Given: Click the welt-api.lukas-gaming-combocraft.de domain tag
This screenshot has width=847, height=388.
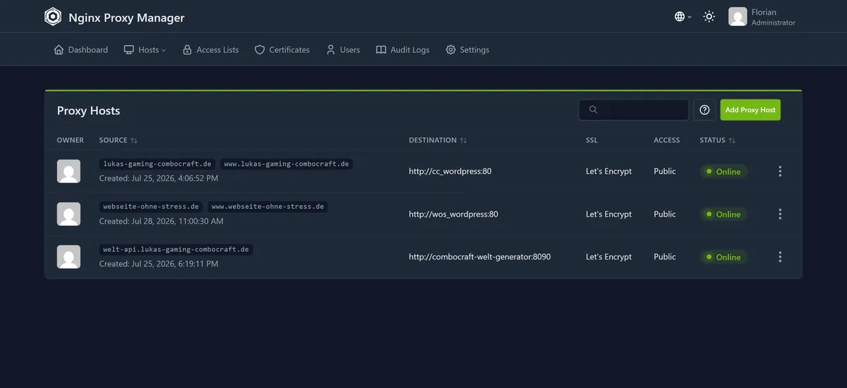Looking at the screenshot, I should pyautogui.click(x=176, y=249).
